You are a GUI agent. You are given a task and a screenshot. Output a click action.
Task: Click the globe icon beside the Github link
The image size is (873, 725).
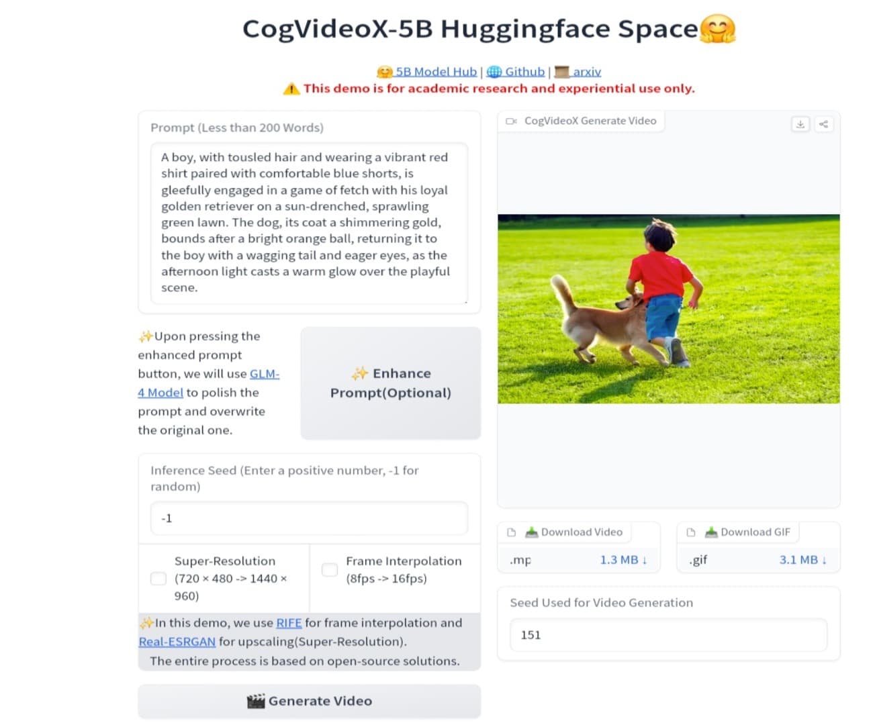click(x=494, y=71)
